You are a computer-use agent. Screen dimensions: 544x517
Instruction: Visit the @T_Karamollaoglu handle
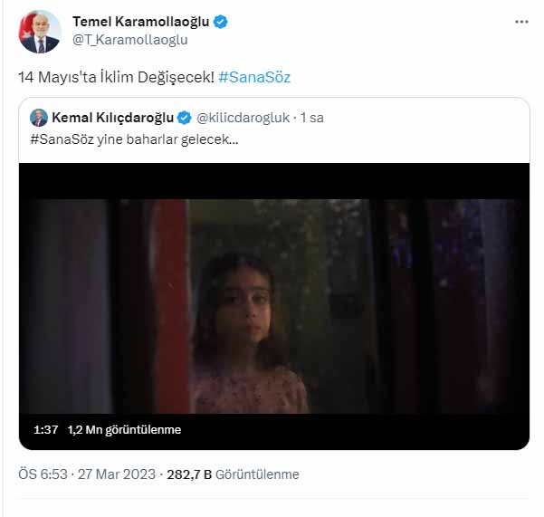tap(129, 39)
